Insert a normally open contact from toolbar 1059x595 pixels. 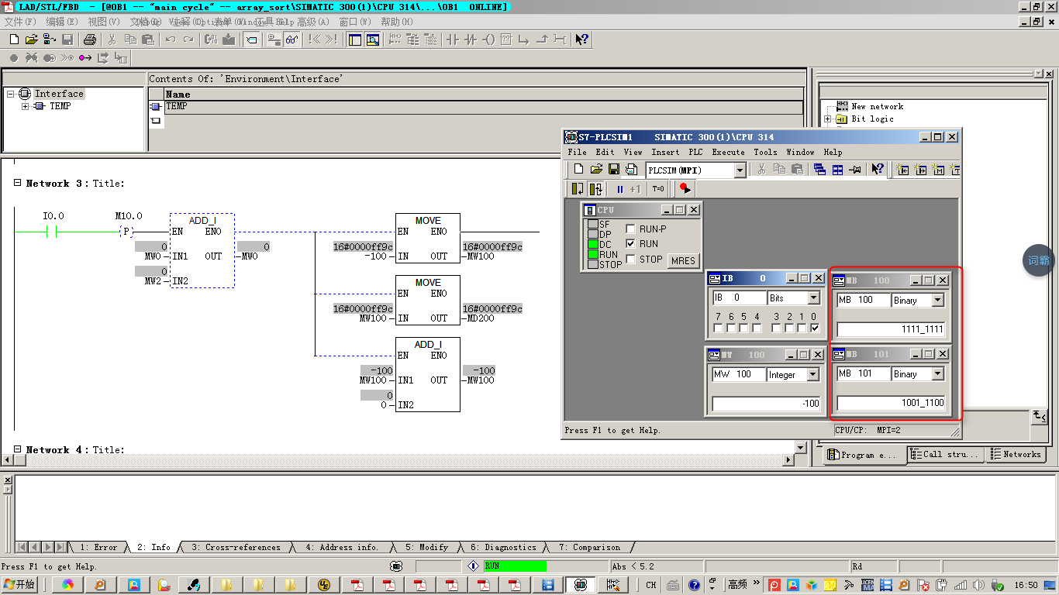pyautogui.click(x=452, y=40)
